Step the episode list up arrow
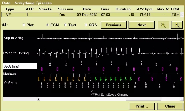Viewport: 185px width, 111px height. [x=182, y=14]
